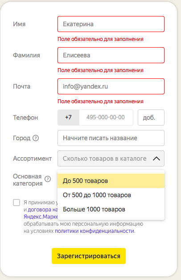Click the help icon next to Основная категория
This screenshot has height=280, width=181.
pos(48,179)
